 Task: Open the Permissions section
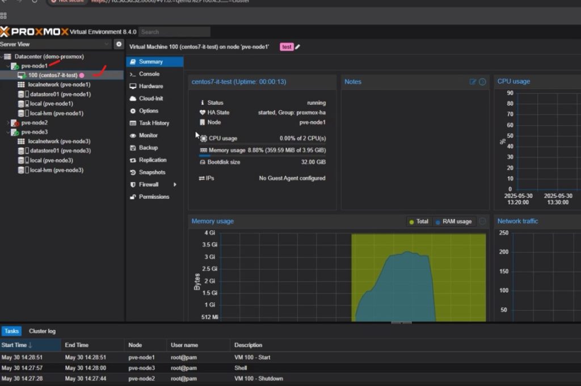coord(154,197)
